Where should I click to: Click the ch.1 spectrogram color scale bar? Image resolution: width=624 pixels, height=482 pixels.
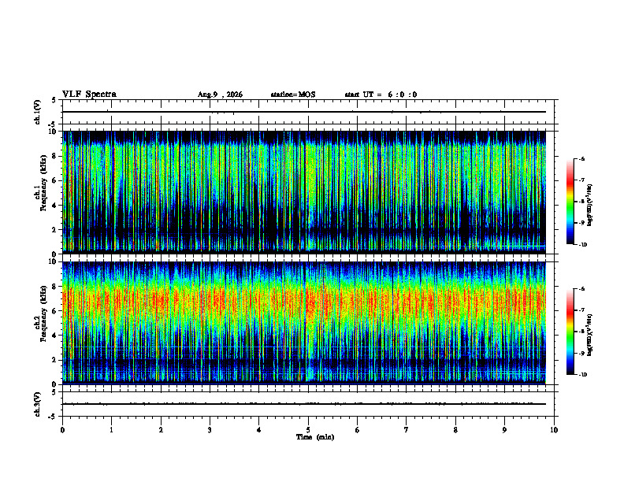coord(570,202)
